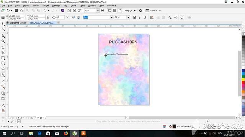Select the Parallel Dimension tool
The image size is (245, 137).
[3, 81]
